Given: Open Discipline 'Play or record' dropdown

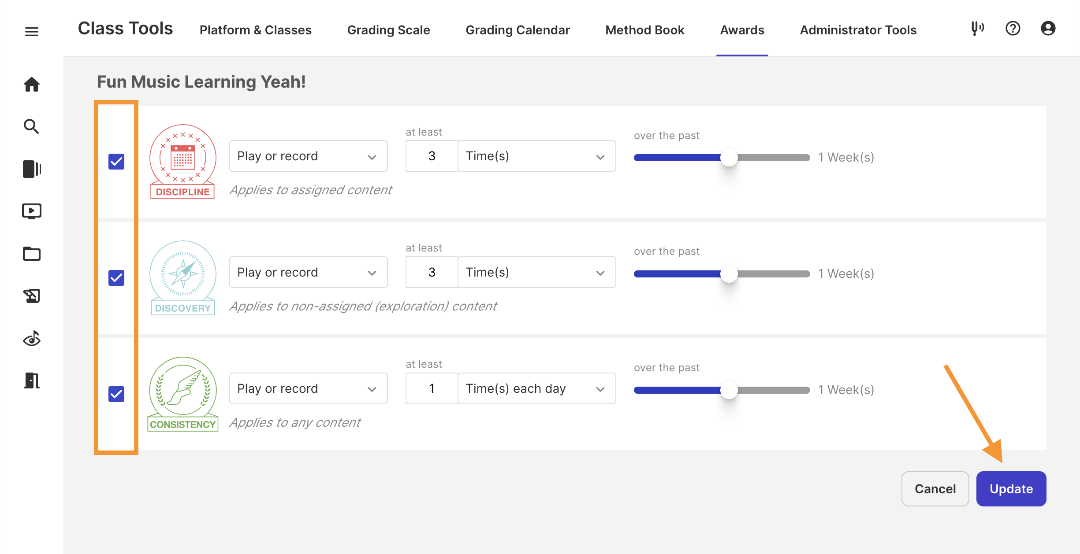Looking at the screenshot, I should [309, 156].
